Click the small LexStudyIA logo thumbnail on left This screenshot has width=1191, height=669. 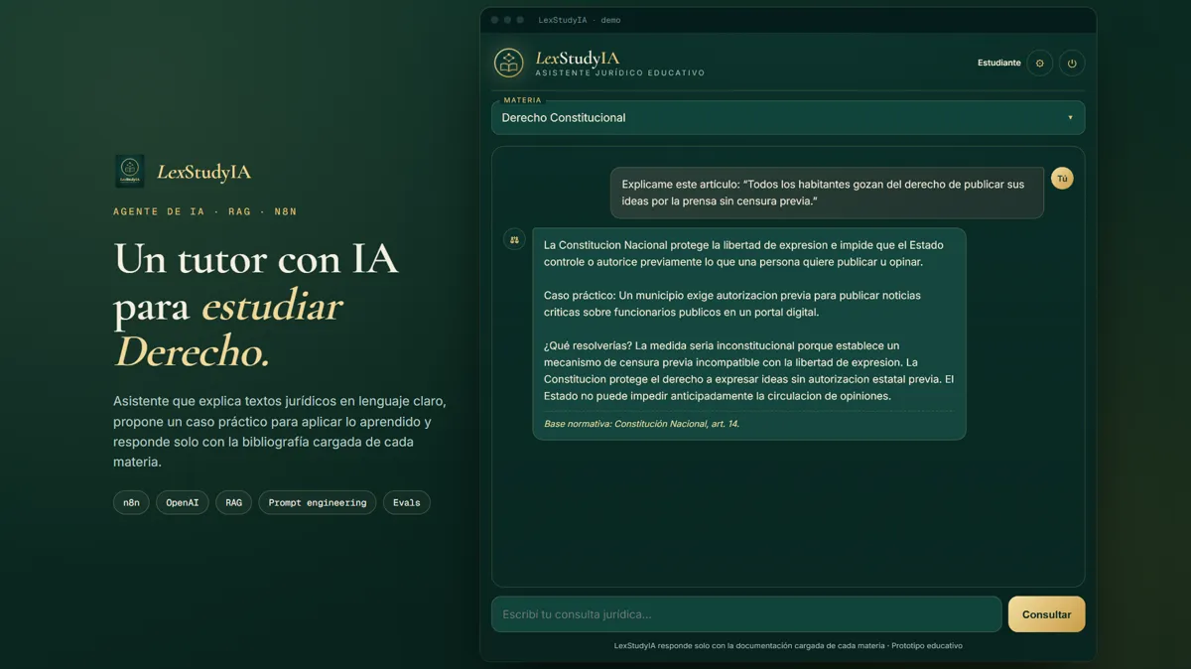pos(129,171)
